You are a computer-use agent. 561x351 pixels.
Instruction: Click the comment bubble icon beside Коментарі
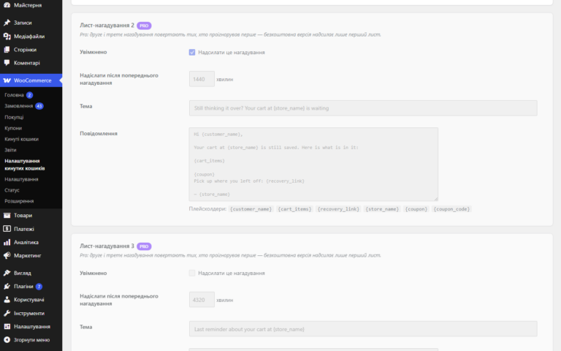coord(7,63)
